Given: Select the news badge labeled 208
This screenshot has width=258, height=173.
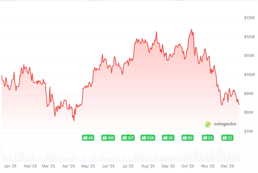Looking at the screenshot, I should tap(148, 138).
